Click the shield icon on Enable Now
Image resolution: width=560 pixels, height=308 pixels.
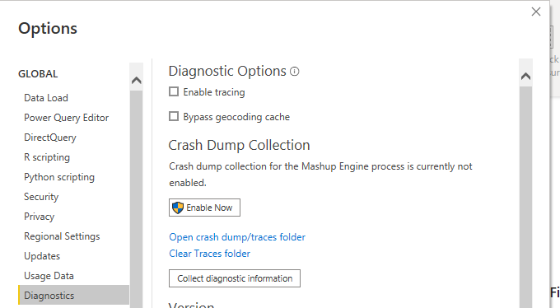click(x=178, y=208)
